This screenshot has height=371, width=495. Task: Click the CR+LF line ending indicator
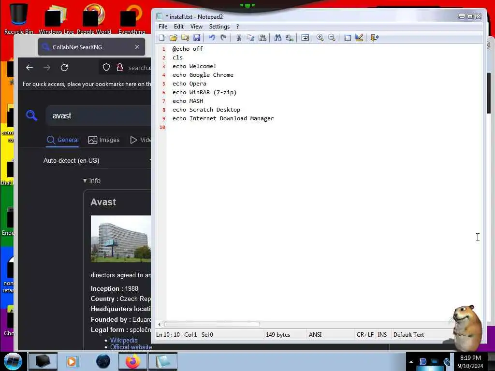pos(365,335)
